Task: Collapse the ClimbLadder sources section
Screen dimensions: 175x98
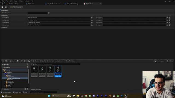Action: pos(2,67)
